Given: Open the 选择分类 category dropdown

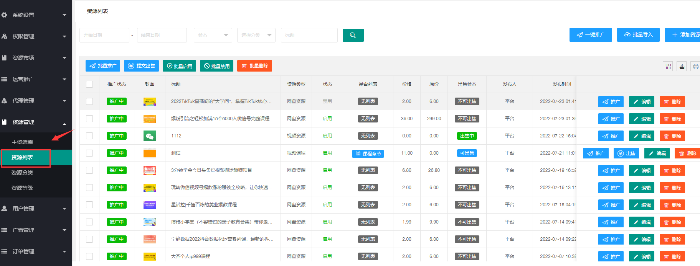Looking at the screenshot, I should [x=256, y=35].
